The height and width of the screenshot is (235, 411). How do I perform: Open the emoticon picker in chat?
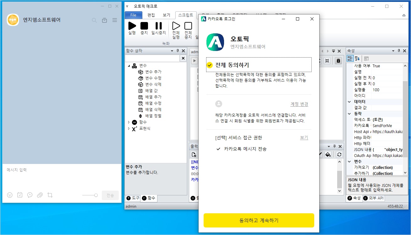(10, 195)
